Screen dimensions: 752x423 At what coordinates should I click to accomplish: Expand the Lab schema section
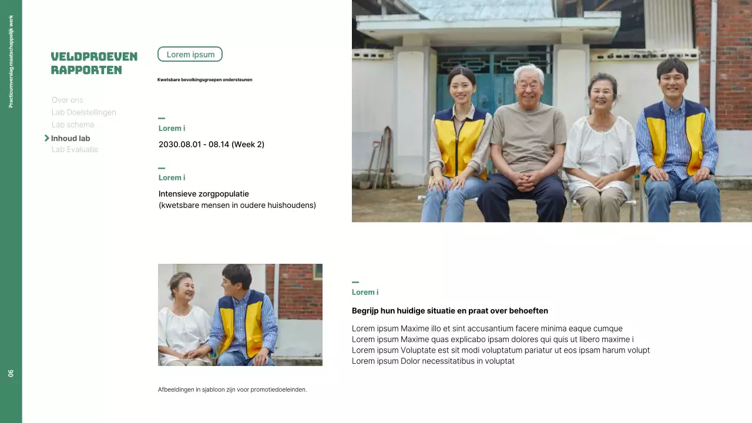tap(73, 125)
